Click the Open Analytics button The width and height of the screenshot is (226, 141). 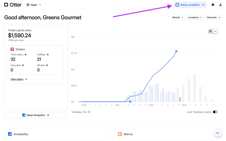(x=36, y=115)
